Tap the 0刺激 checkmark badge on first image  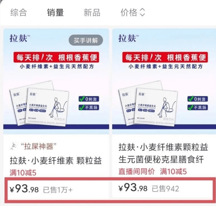(89, 99)
